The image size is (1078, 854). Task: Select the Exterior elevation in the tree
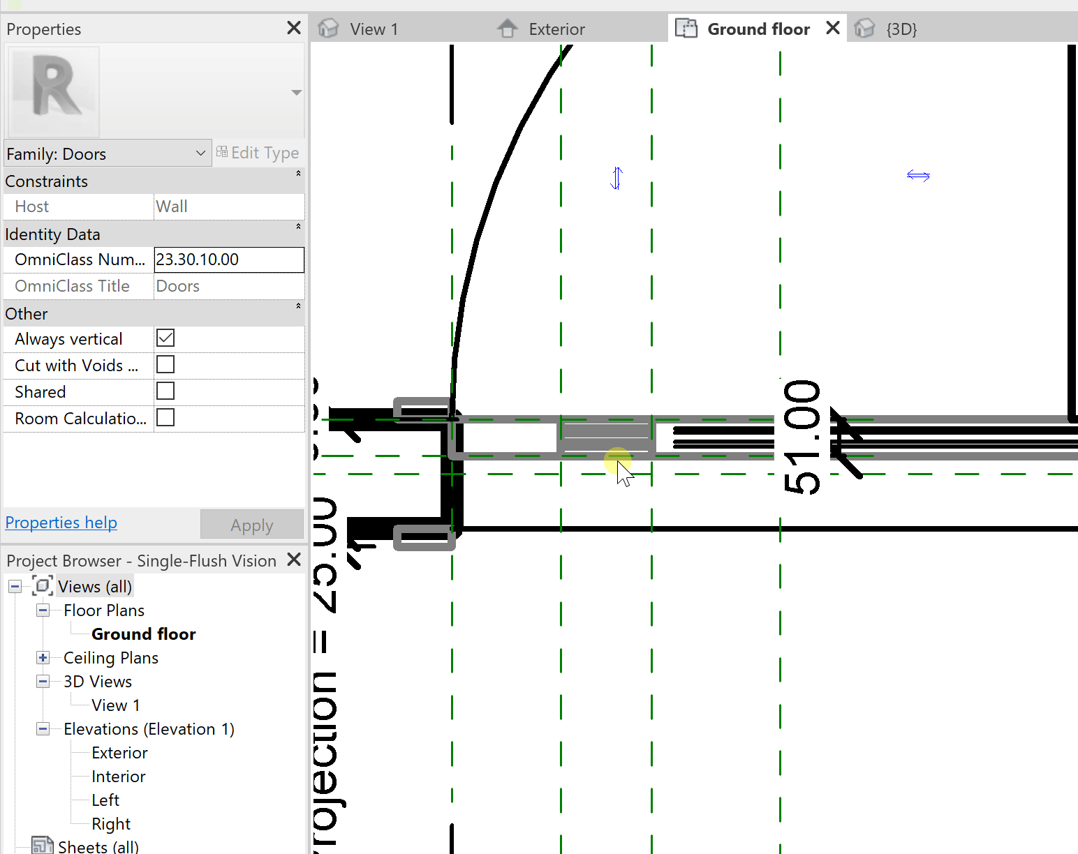point(119,753)
